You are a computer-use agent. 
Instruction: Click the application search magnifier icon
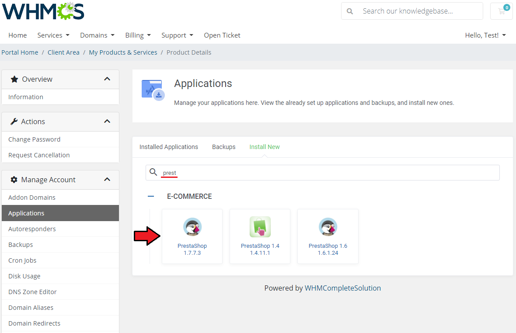[153, 173]
